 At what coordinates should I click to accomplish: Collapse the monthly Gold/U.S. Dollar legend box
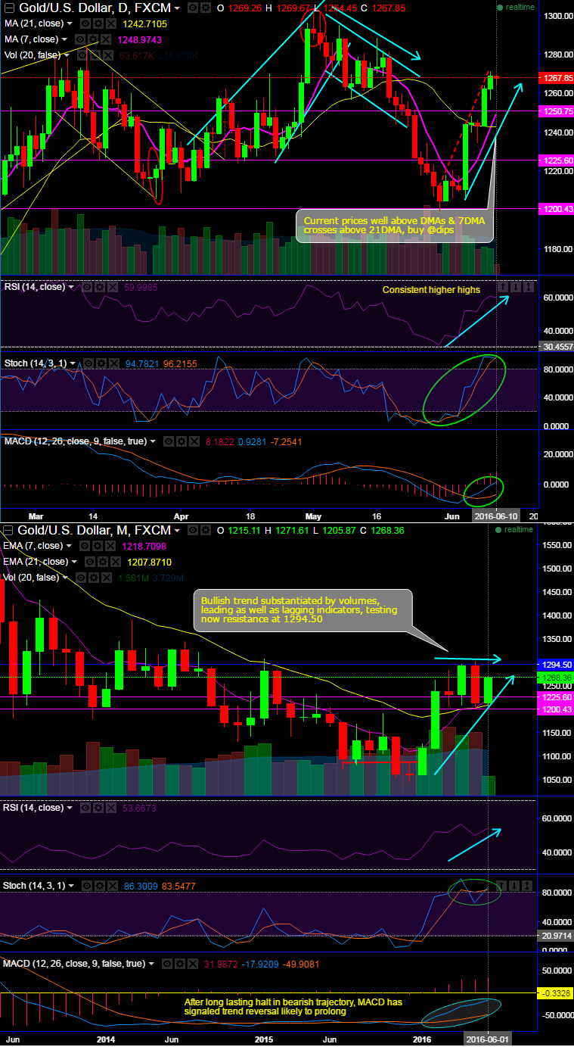click(8, 530)
